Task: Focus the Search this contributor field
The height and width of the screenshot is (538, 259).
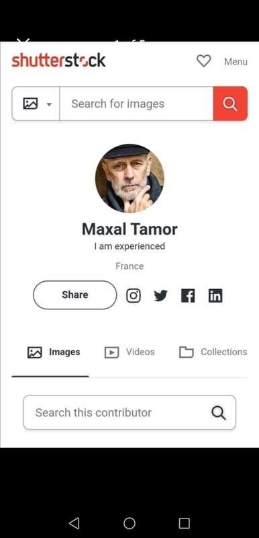Action: point(129,412)
